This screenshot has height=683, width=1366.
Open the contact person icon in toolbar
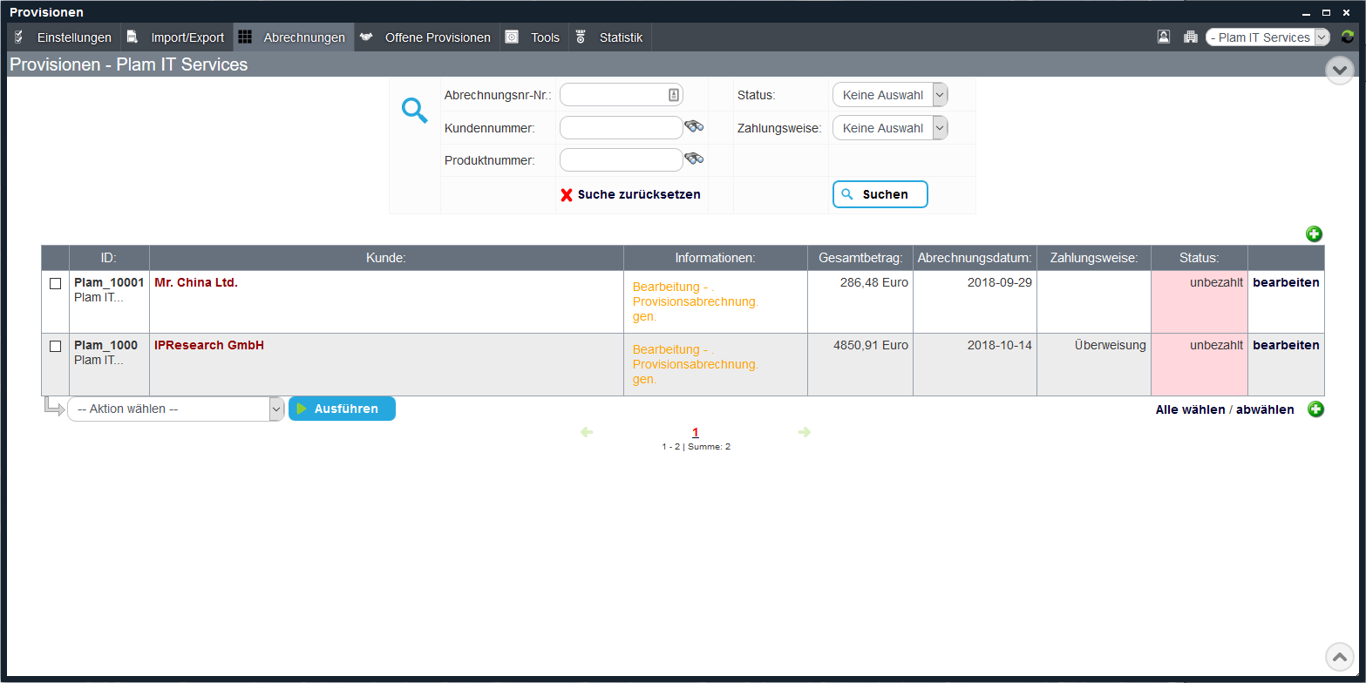(1163, 37)
